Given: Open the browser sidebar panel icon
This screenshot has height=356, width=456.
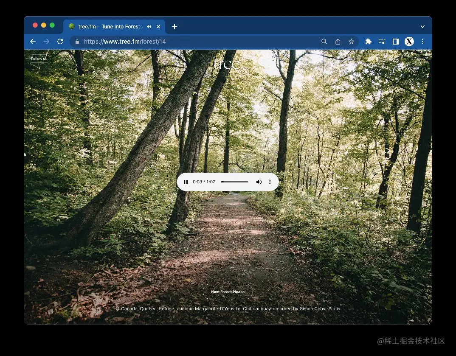Looking at the screenshot, I should (x=395, y=42).
